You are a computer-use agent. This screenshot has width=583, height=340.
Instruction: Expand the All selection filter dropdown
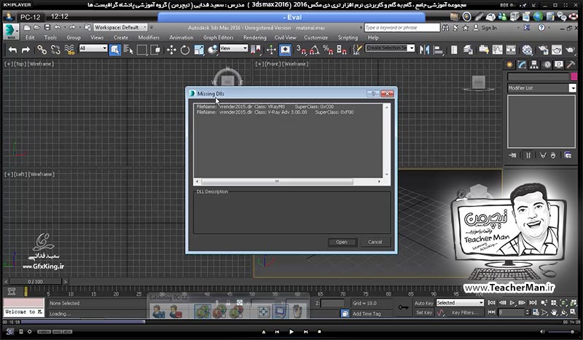[x=93, y=48]
